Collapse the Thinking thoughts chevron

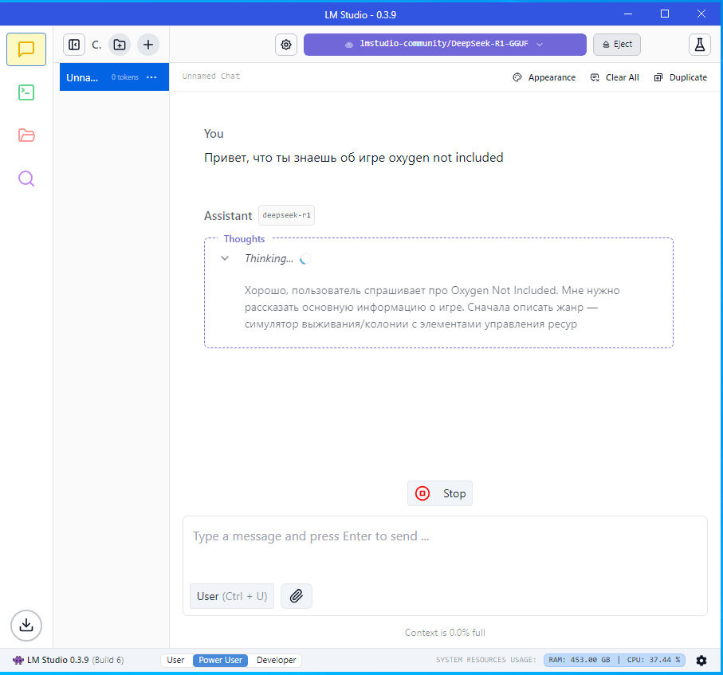[x=225, y=258]
